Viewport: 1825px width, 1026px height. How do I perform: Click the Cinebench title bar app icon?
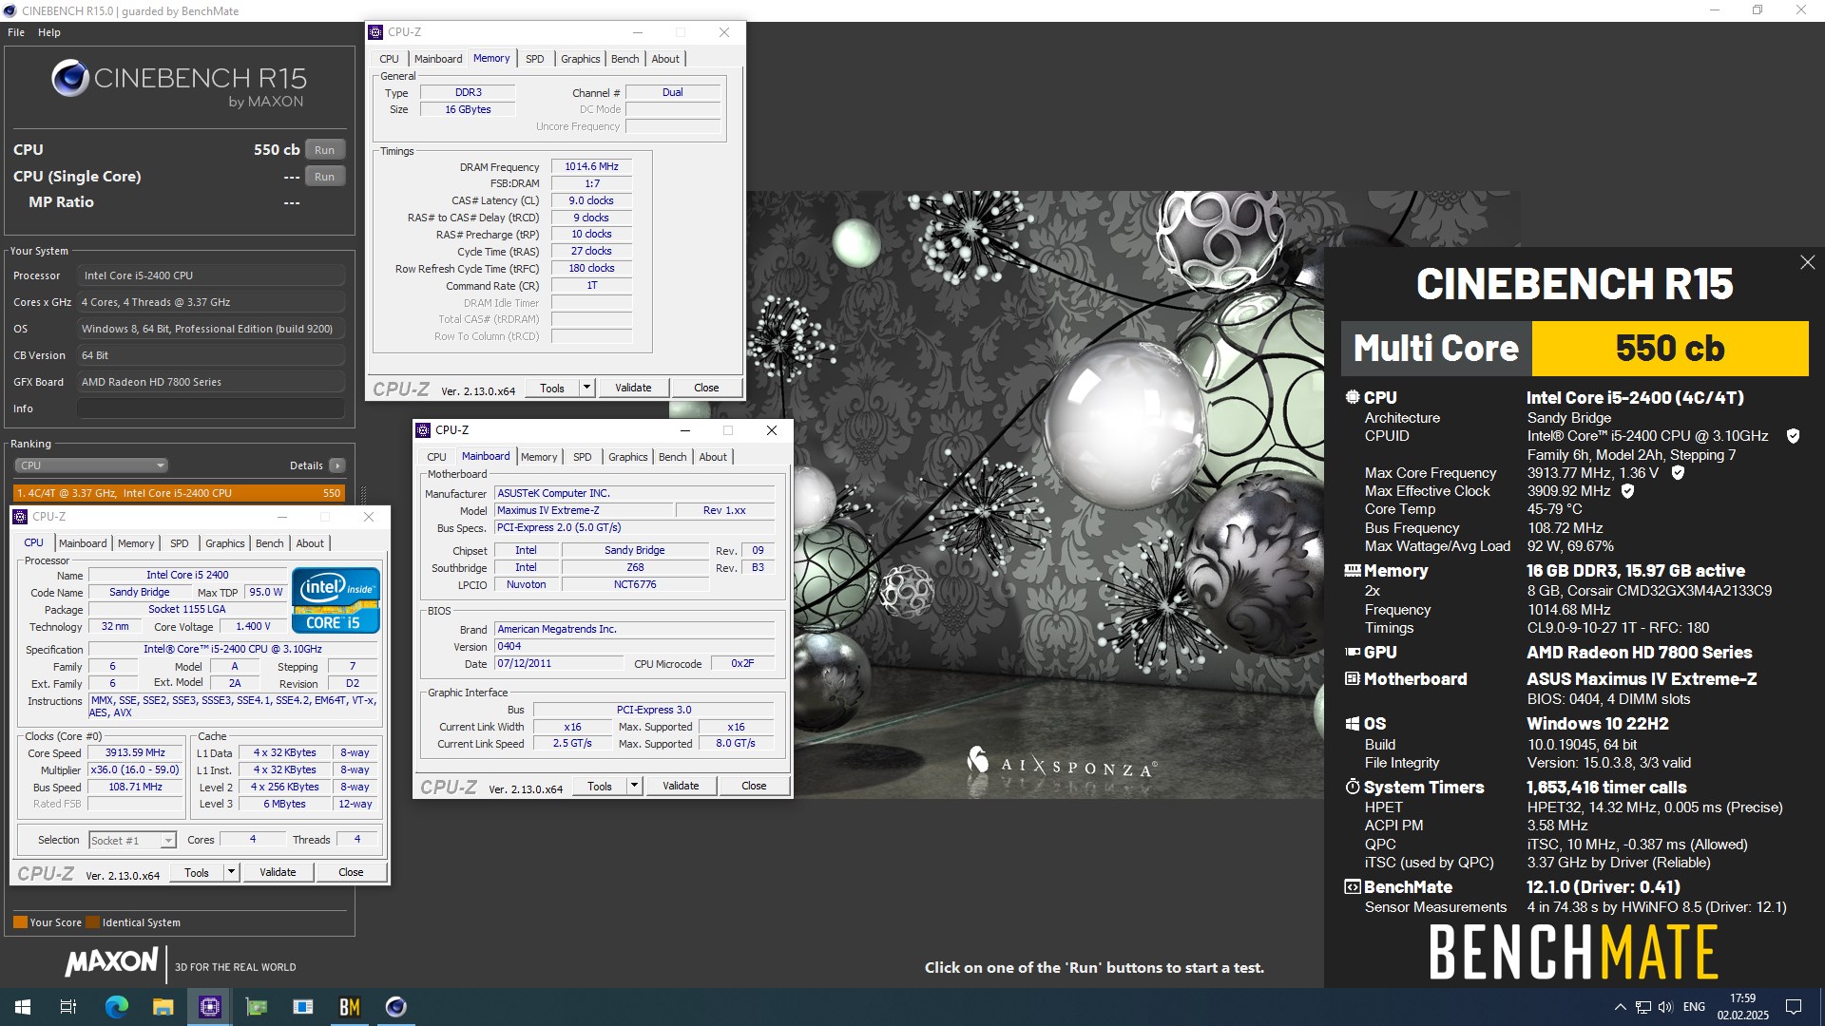(10, 10)
